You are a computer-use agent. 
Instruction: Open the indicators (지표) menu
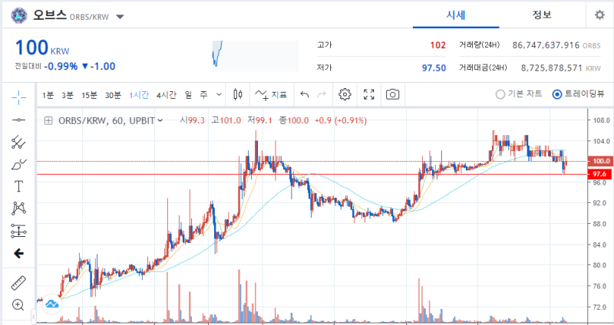pos(271,94)
